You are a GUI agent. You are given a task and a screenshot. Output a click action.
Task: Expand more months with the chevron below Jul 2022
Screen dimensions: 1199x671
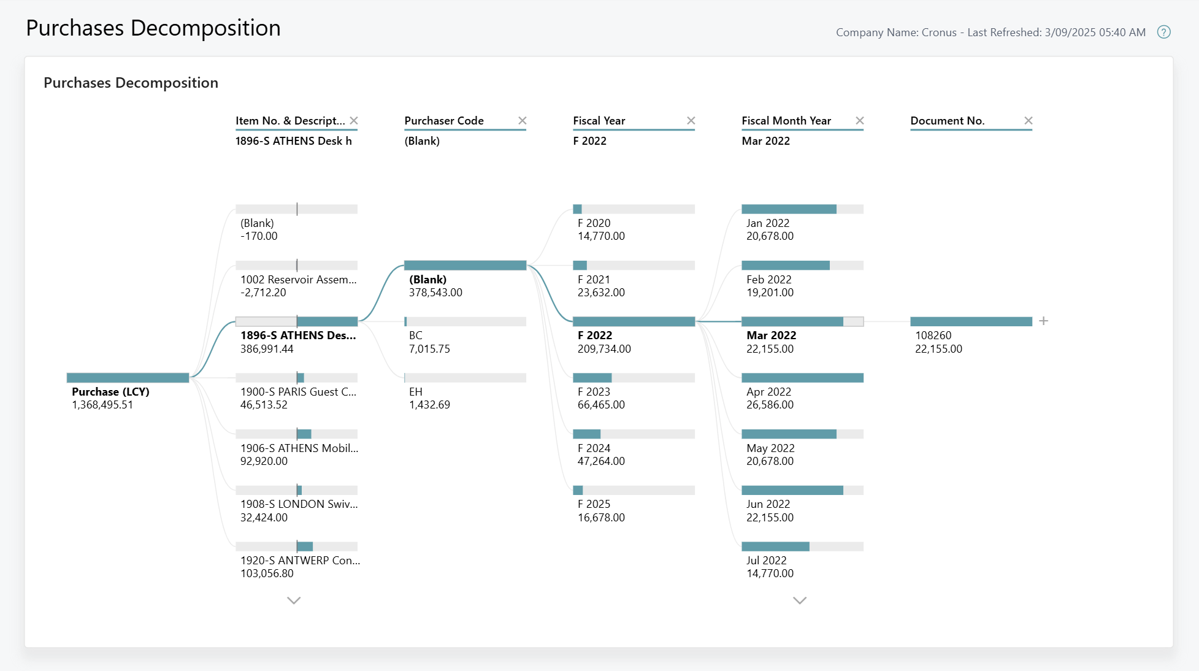coord(799,600)
